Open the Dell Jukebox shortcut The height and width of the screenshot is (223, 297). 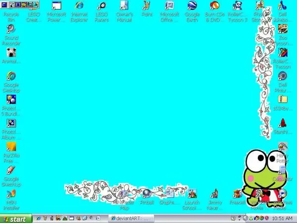click(283, 5)
